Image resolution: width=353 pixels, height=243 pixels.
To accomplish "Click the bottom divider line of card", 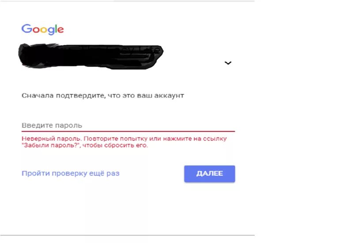I will point(127,236).
